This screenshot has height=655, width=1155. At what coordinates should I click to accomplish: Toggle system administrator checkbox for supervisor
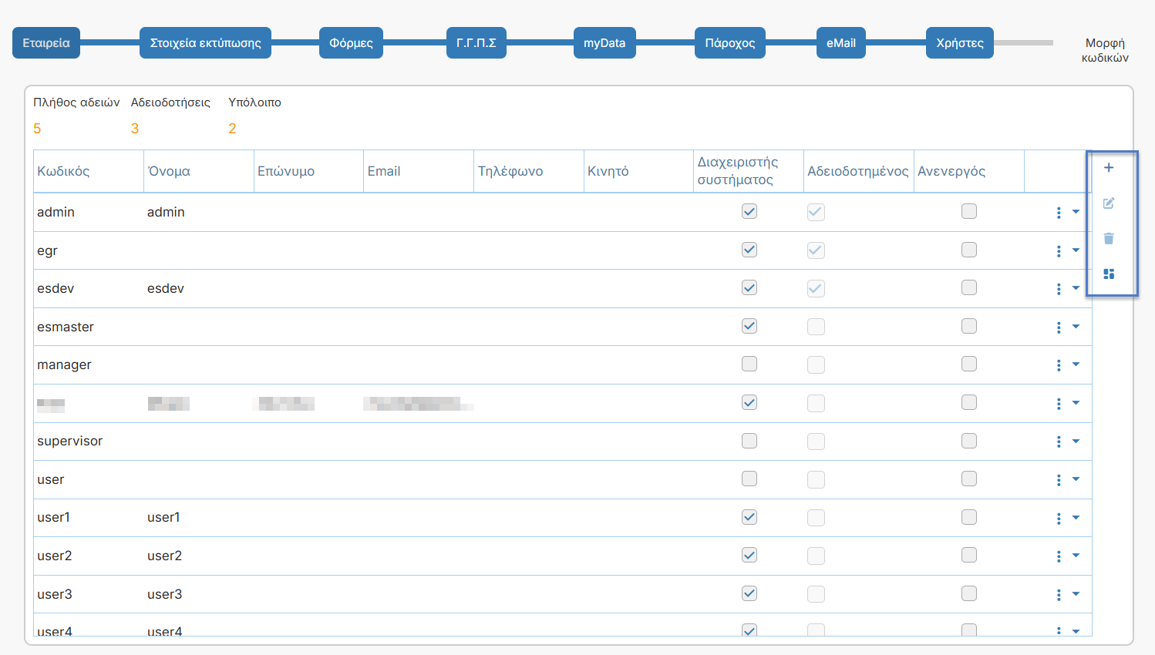coord(749,441)
